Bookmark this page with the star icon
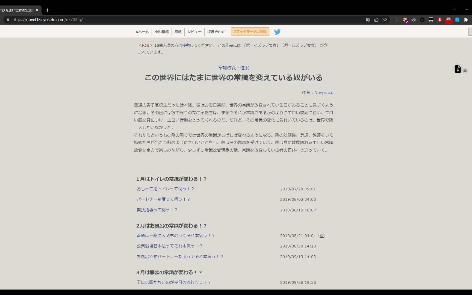This screenshot has height=295, width=472. (x=385, y=20)
